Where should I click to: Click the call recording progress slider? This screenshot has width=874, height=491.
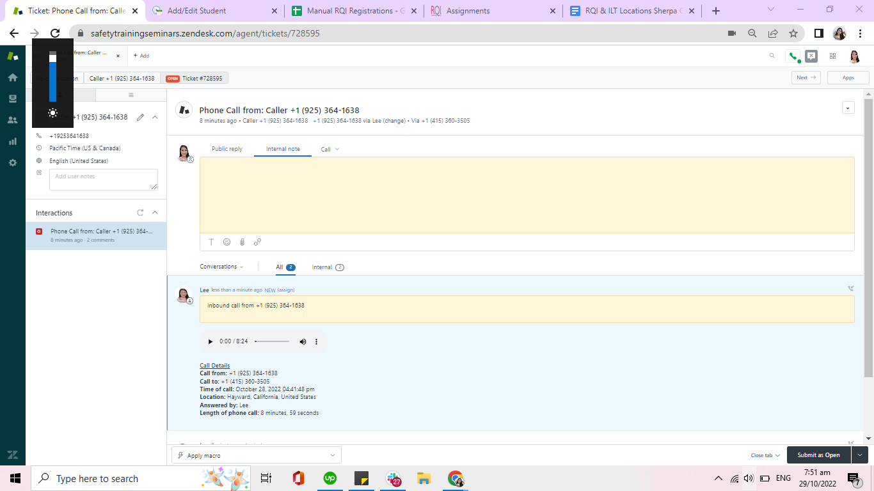[272, 341]
